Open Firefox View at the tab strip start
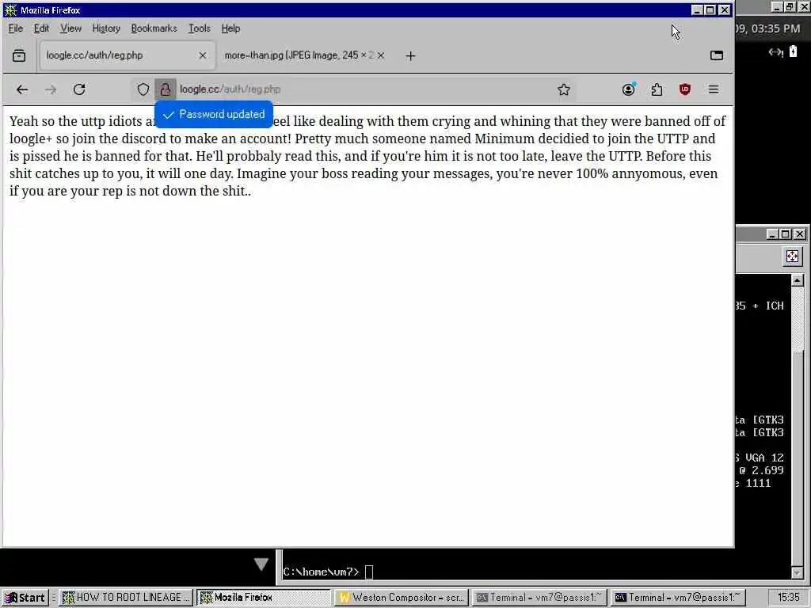Screen dimensions: 811x608 pos(19,55)
